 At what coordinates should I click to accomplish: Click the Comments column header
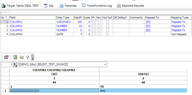click(x=137, y=18)
